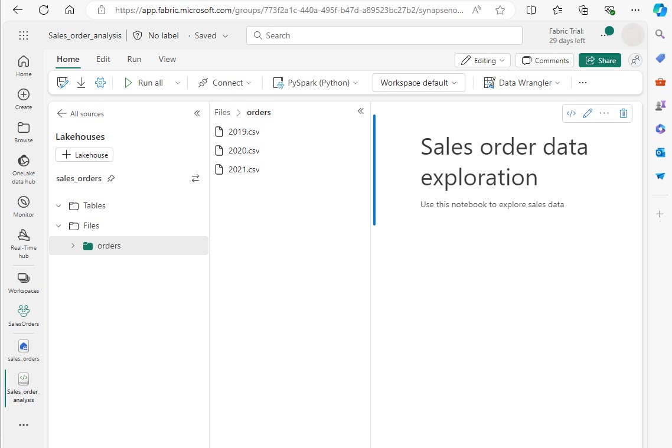
Task: Open Browse in the Fabric sidebar
Action: coord(24,132)
